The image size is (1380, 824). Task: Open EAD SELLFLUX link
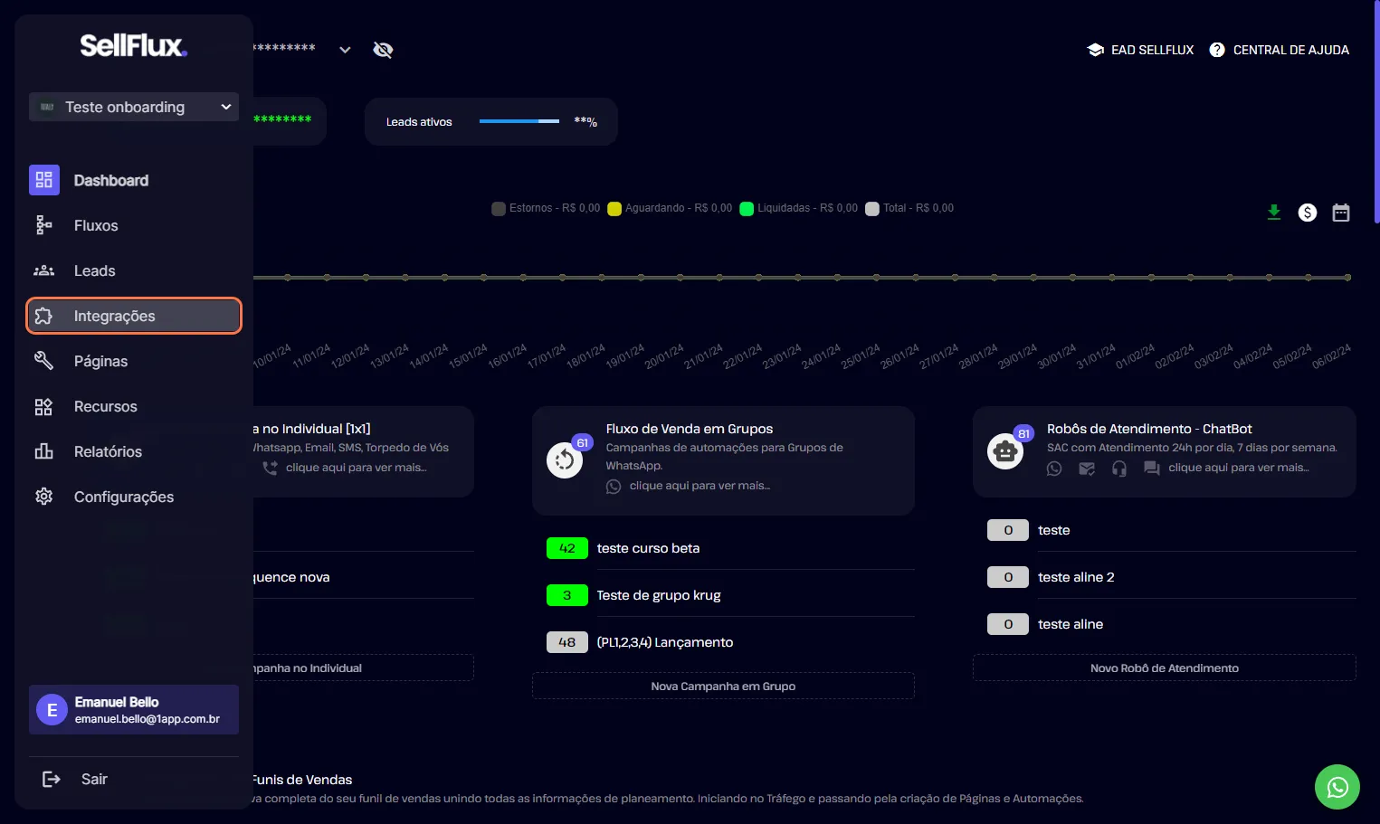[1140, 50]
